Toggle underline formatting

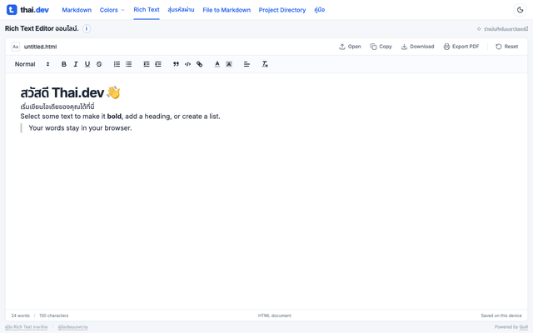[x=87, y=64]
